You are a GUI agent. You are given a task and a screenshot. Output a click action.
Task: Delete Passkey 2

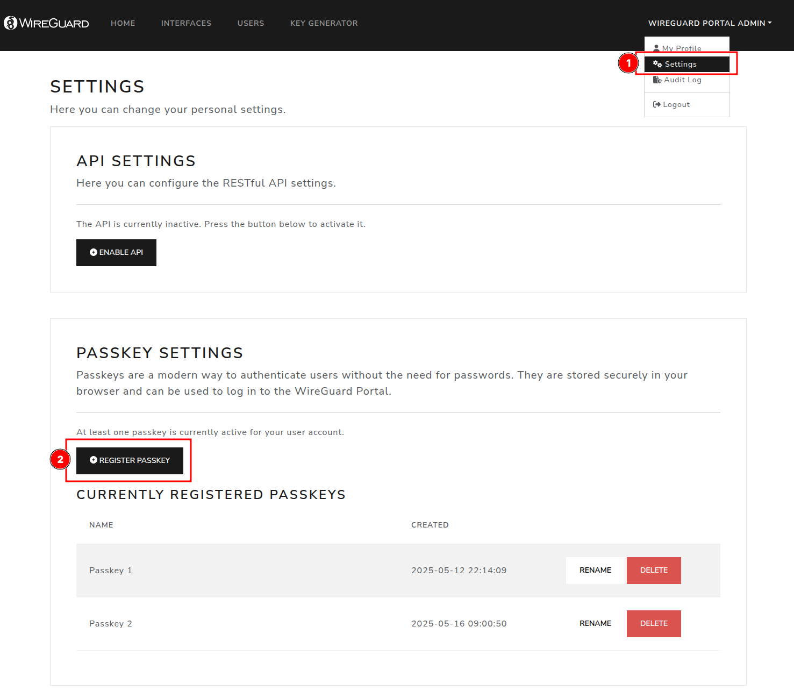tap(654, 623)
